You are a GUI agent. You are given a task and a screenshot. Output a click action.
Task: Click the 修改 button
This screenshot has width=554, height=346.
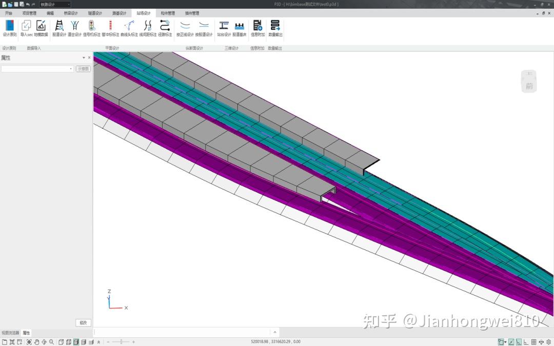[83, 322]
